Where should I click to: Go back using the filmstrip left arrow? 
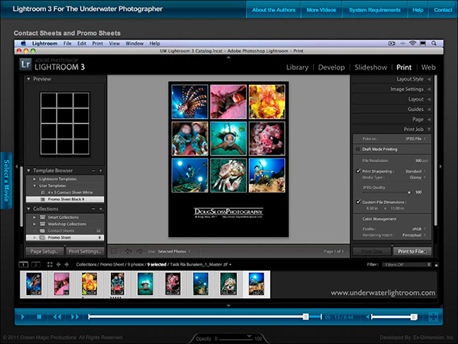(x=59, y=265)
